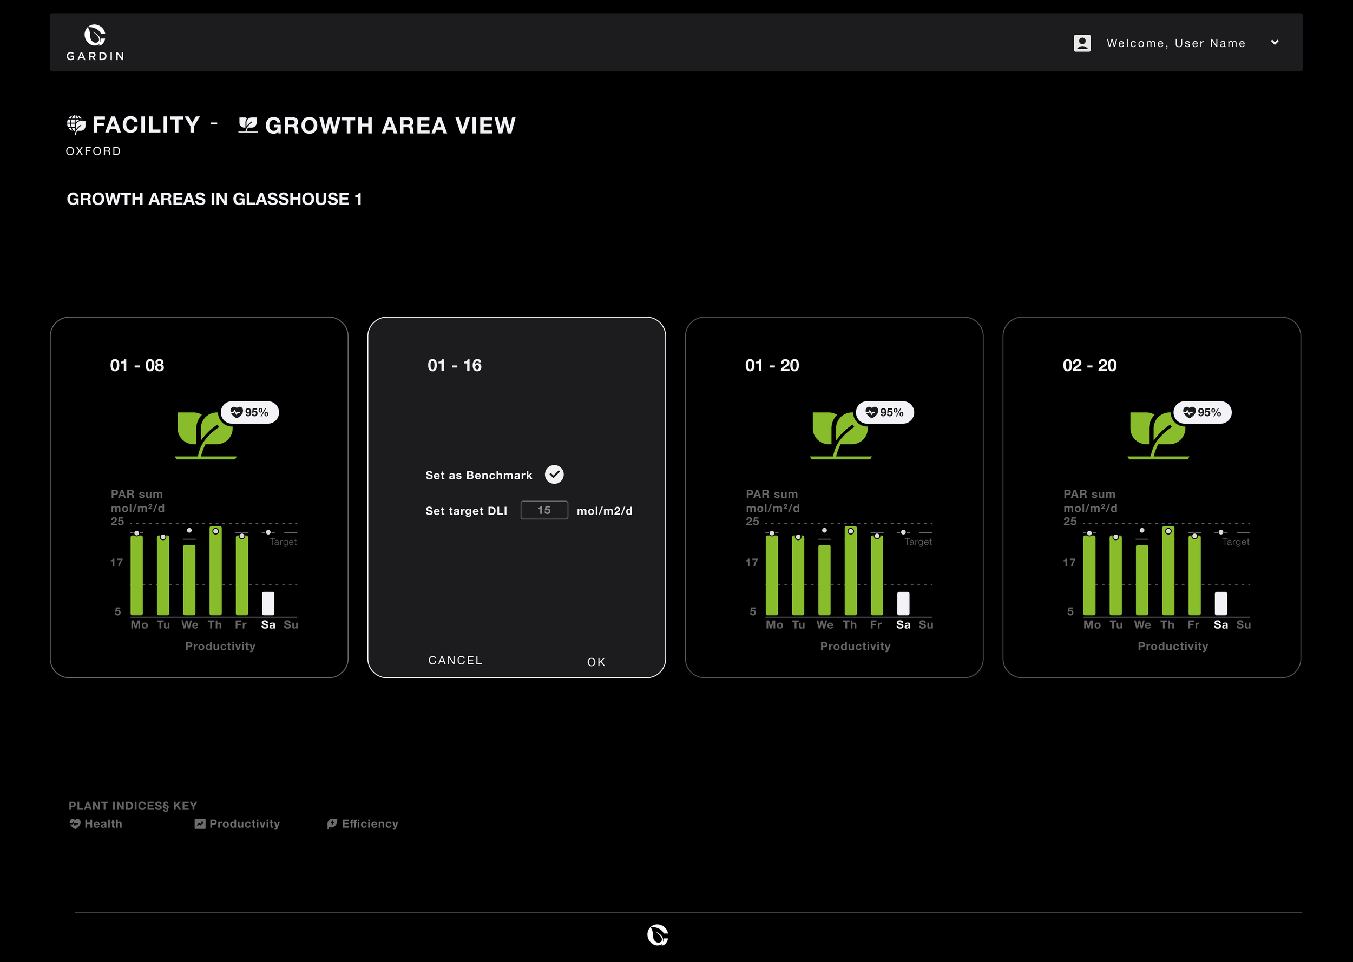Click the Growth Area View plant icon
Screen dimensions: 1353x962
(x=248, y=125)
